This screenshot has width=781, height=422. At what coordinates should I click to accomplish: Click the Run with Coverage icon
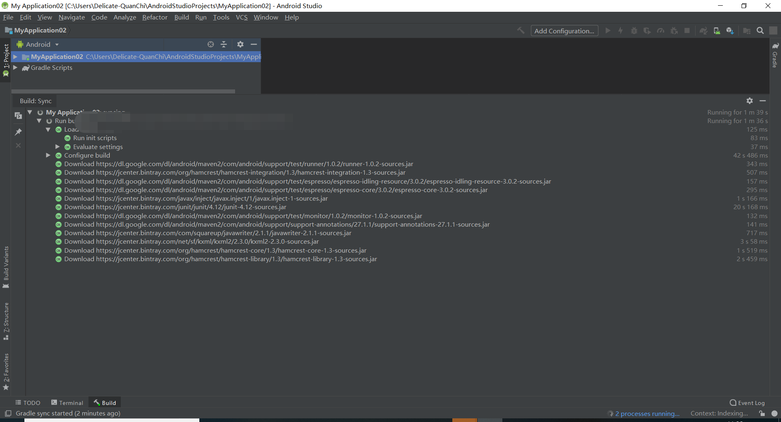[x=647, y=30]
